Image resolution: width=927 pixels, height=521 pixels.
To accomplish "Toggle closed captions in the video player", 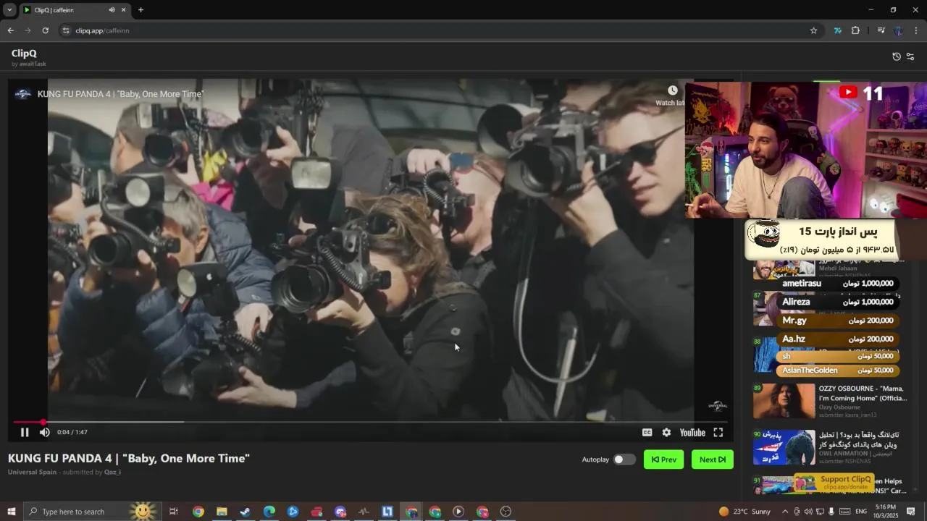I will coord(647,432).
